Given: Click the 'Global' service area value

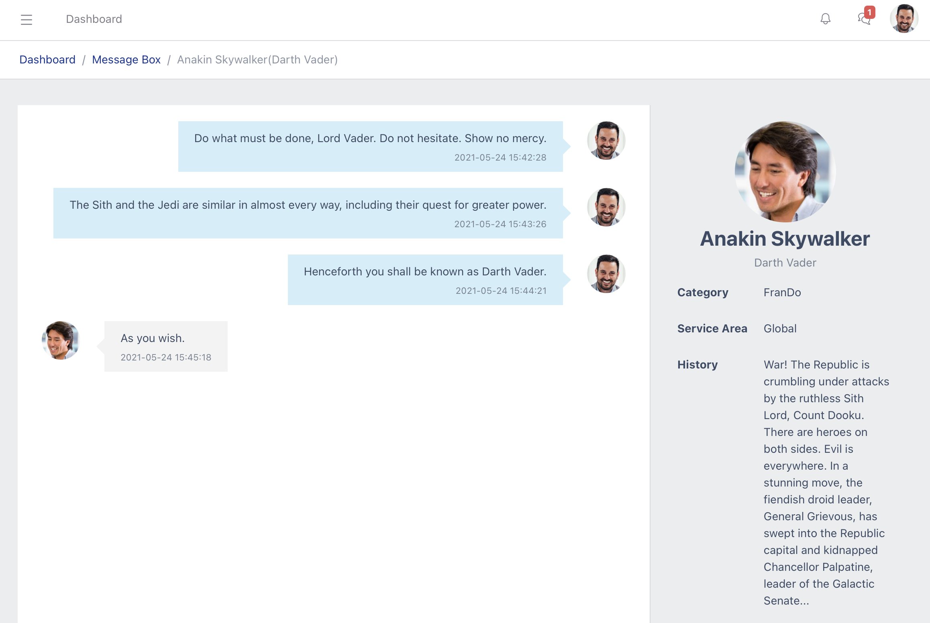Looking at the screenshot, I should [x=780, y=328].
